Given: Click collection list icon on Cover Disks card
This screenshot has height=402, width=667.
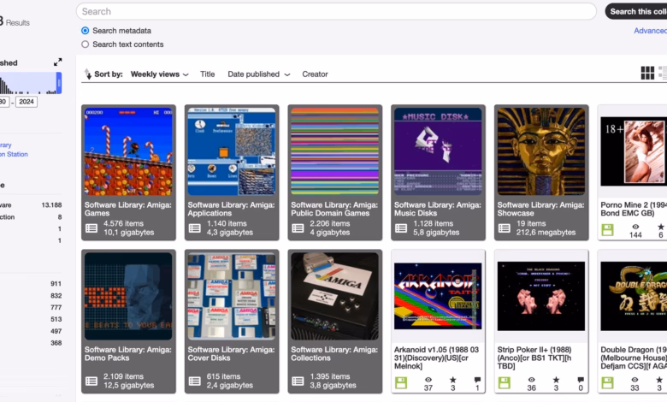Looking at the screenshot, I should (195, 381).
